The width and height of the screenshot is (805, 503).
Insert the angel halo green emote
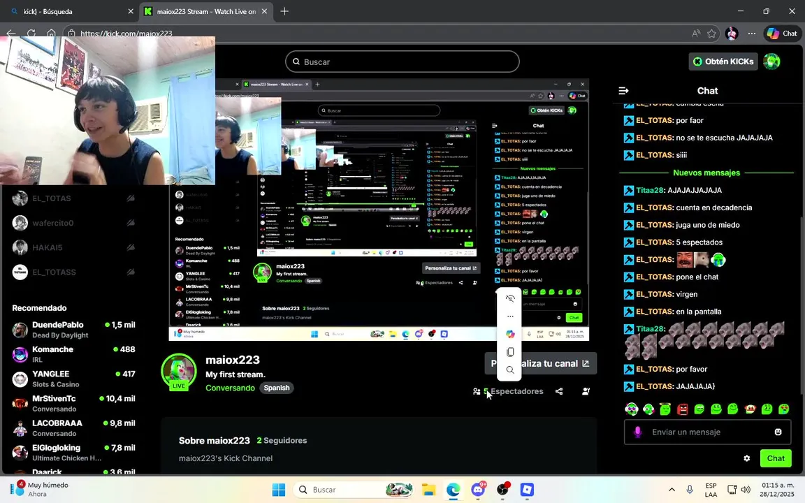click(665, 409)
